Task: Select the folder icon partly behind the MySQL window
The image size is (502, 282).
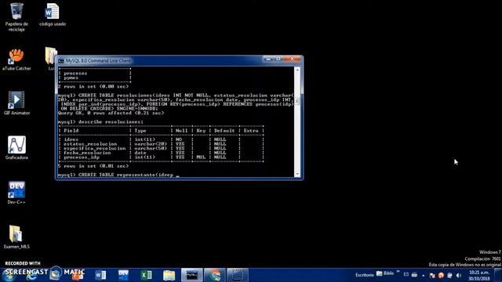Action: [x=50, y=56]
